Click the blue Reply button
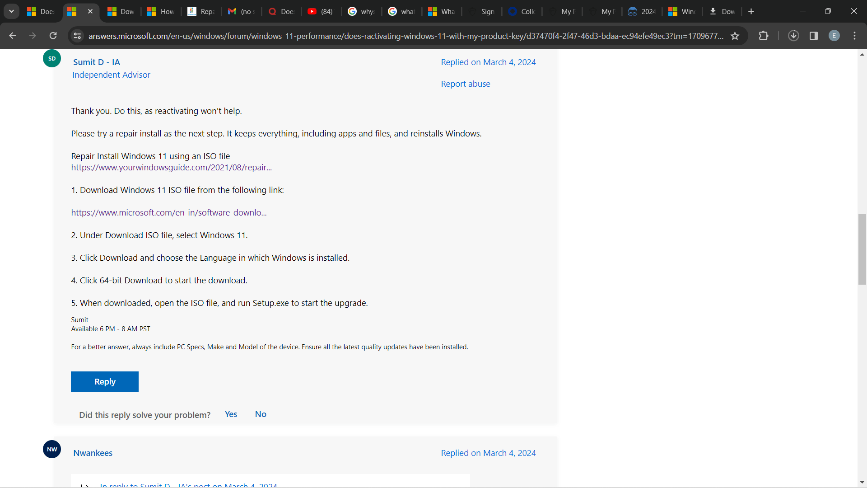 coord(104,382)
